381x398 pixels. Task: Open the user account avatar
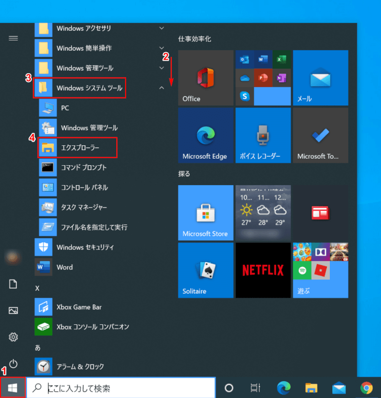pyautogui.click(x=12, y=257)
